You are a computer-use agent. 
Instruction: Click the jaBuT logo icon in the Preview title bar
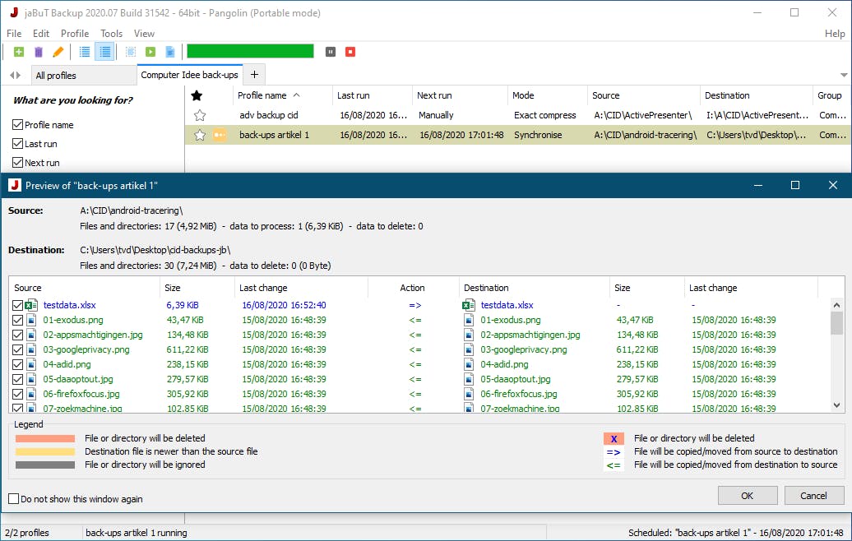[15, 185]
